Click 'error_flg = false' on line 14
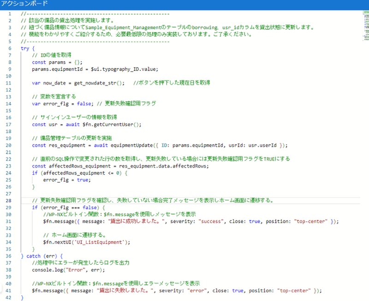The width and height of the screenshot is (369, 301). [67, 104]
